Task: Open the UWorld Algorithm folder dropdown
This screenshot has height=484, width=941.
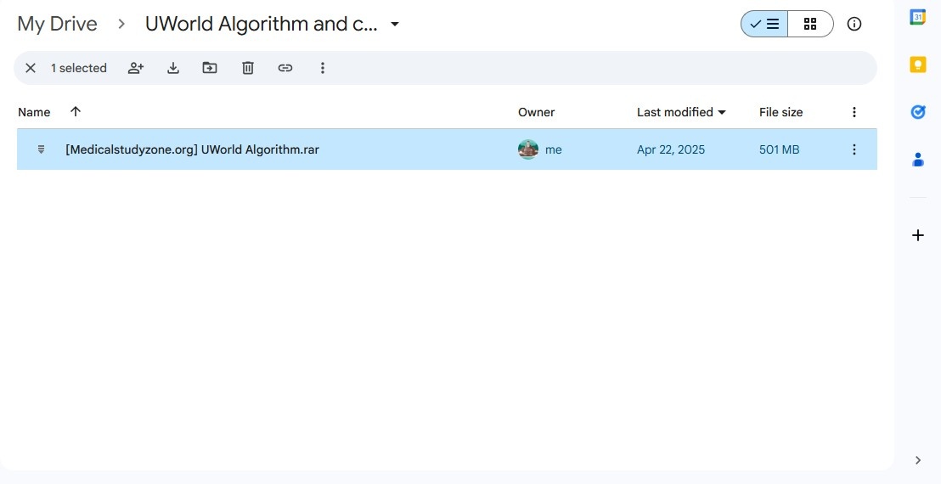Action: pos(395,24)
